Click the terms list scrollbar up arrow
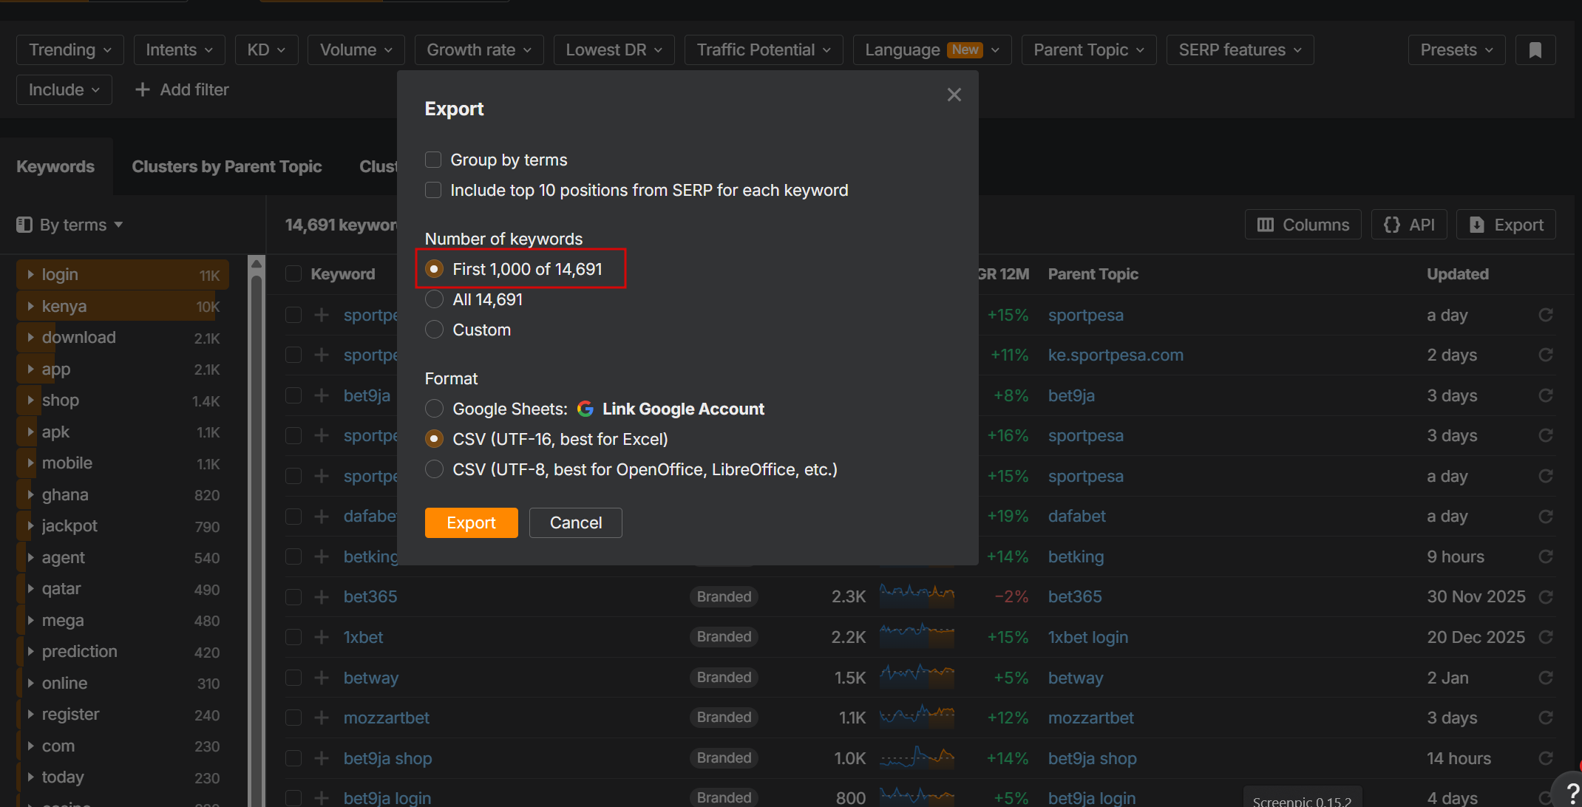1582x807 pixels. coord(257,263)
